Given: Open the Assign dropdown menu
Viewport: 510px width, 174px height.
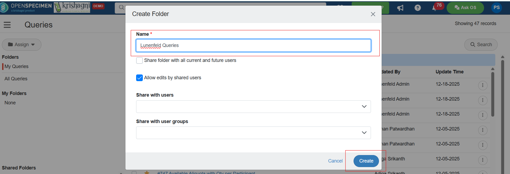Looking at the screenshot, I should point(22,45).
